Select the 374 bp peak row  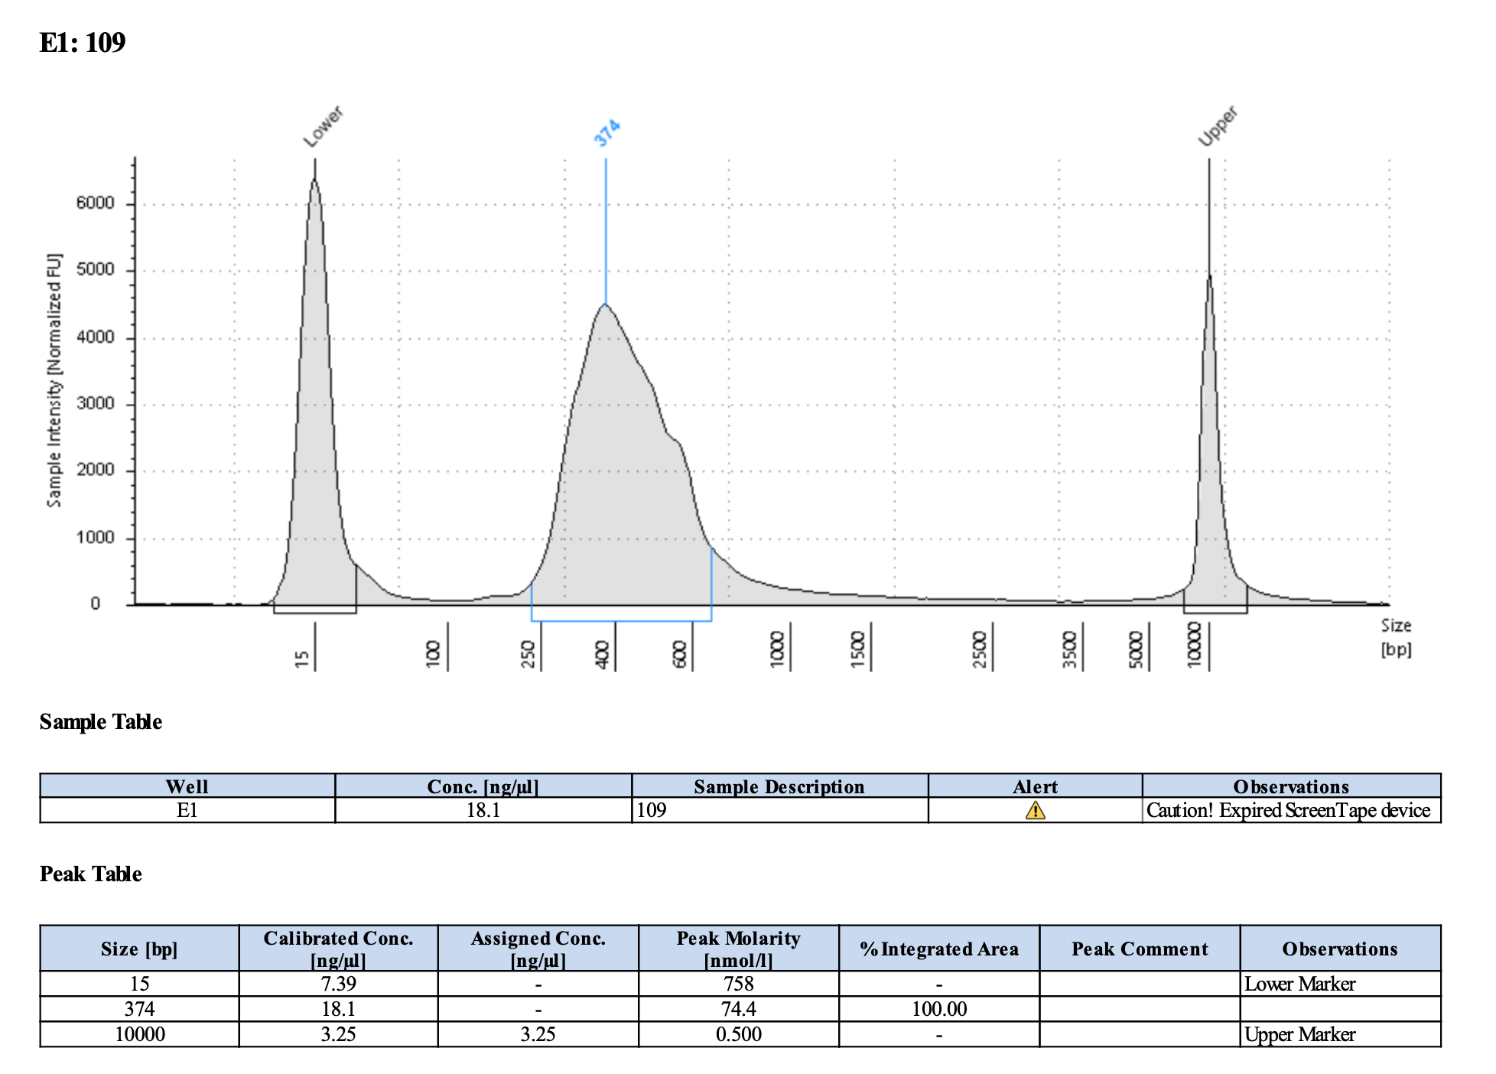click(x=139, y=1009)
